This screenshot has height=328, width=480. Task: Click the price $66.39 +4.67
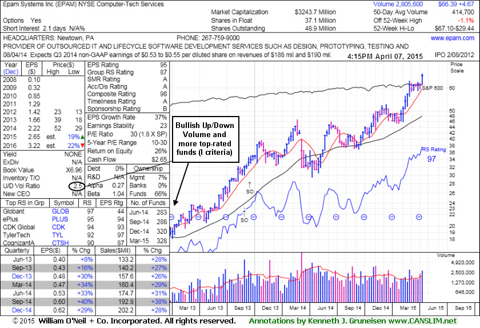(x=456, y=5)
